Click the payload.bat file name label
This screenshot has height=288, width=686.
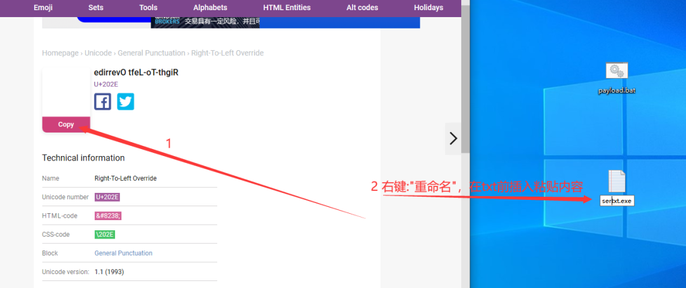(616, 91)
